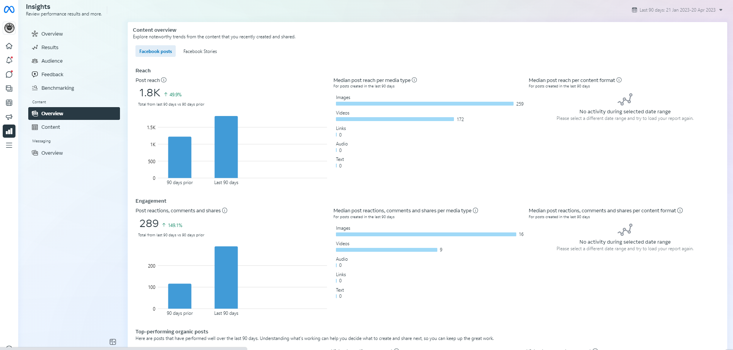Show info for Post reach
Screen dimensions: 733x350
(164, 80)
